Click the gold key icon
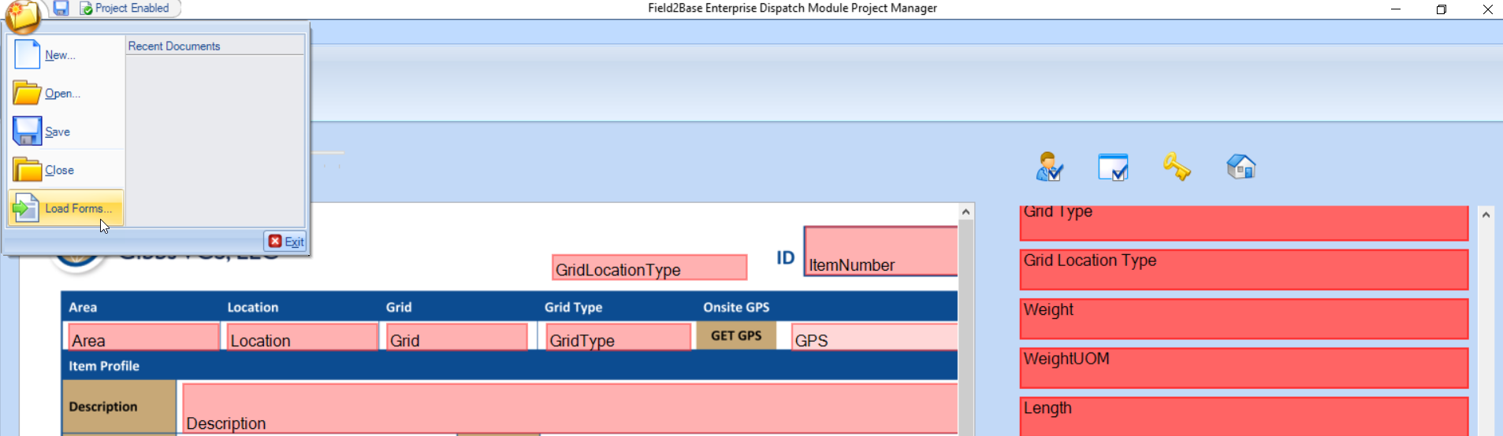 coord(1176,166)
